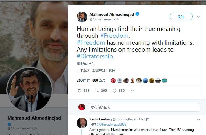
Task: Click the 翻译推文 translate tweet link
Action: [x=87, y=64]
